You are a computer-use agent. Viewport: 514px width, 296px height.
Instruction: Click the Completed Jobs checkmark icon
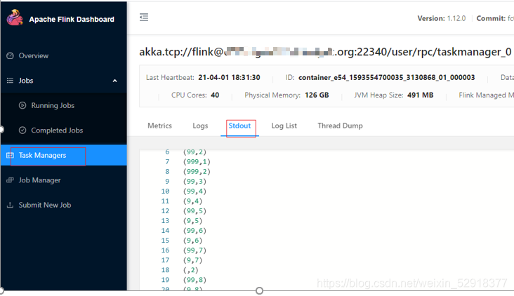[22, 130]
